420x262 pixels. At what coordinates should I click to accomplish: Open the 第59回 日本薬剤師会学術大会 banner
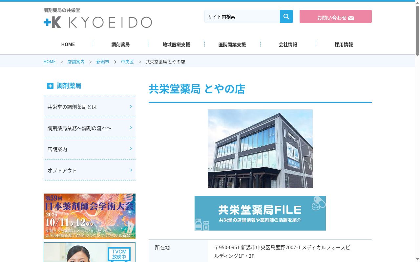[90, 216]
